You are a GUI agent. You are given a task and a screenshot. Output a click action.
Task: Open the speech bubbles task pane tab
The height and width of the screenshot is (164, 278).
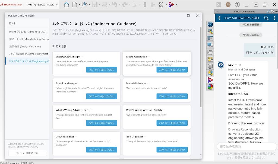pos(210,45)
